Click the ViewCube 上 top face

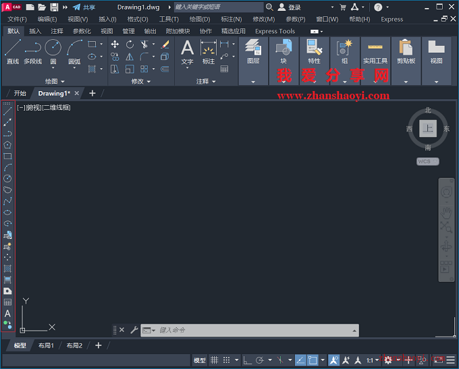tap(428, 128)
